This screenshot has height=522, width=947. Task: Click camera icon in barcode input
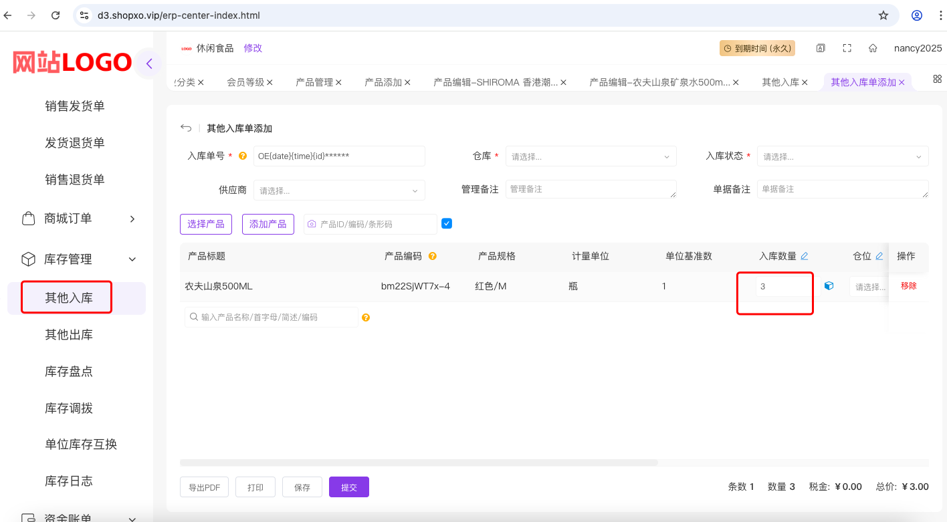coord(312,224)
